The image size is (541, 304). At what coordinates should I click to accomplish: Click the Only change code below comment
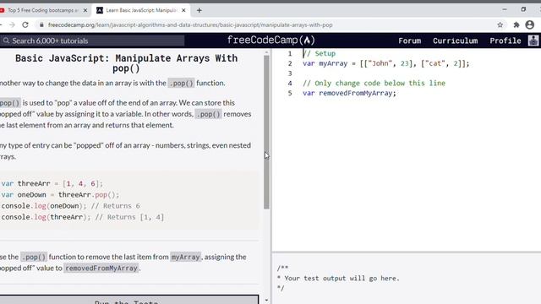(374, 83)
